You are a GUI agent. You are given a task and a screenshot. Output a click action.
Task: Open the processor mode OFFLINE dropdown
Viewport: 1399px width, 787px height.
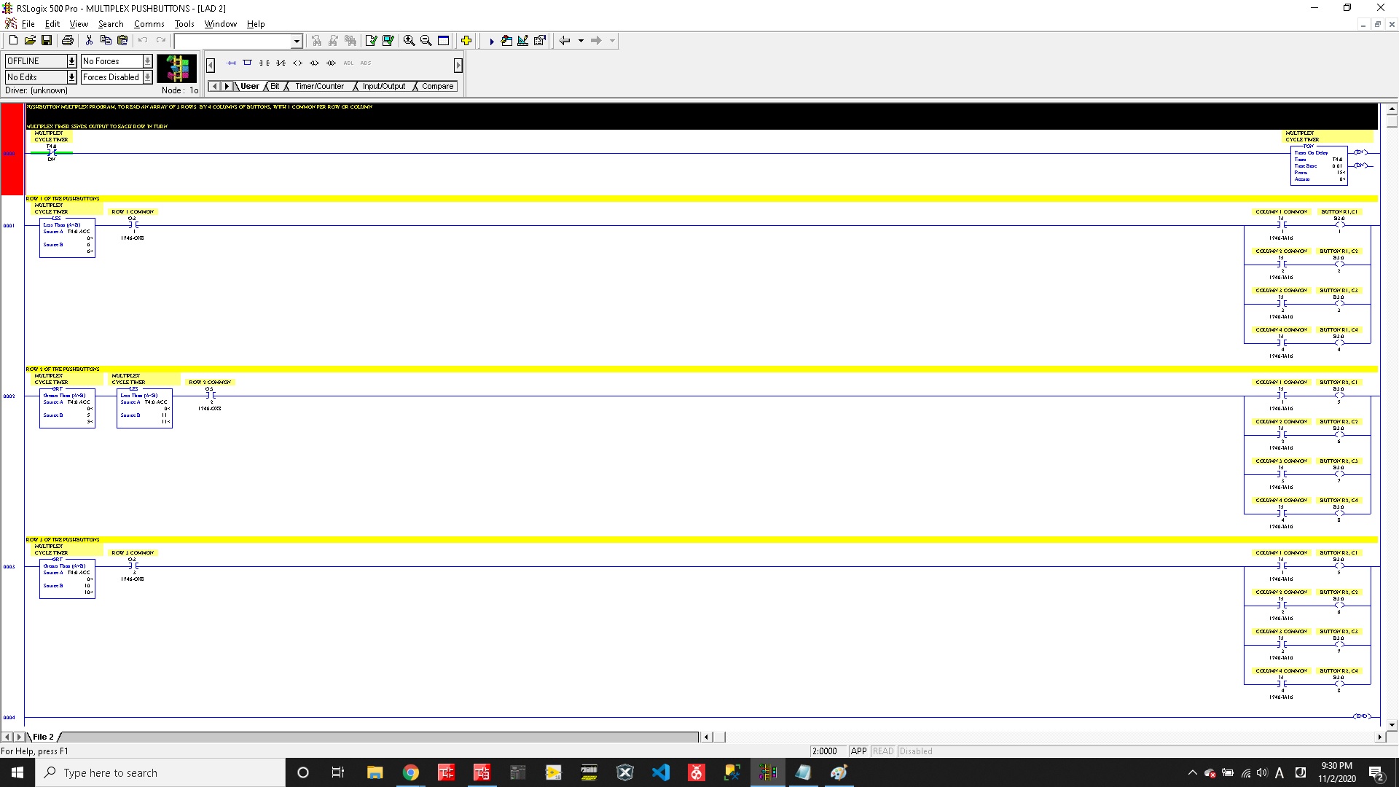click(x=71, y=61)
